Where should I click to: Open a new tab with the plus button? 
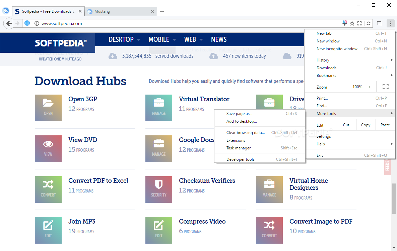tap(162, 11)
